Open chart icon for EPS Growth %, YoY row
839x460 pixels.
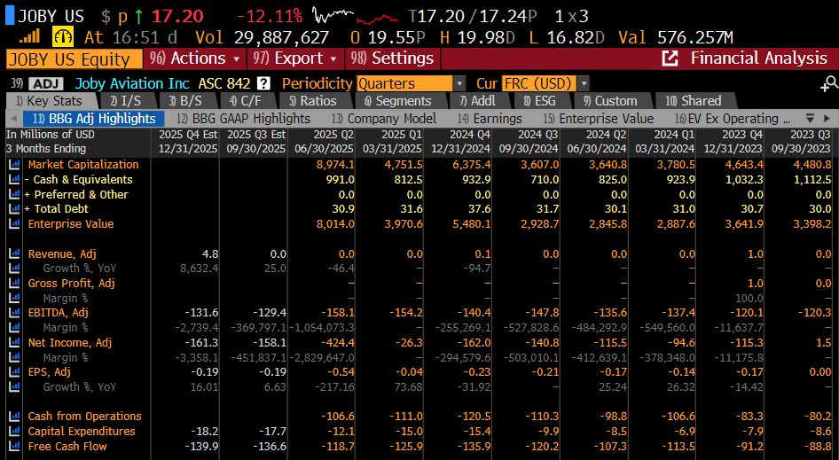[x=14, y=386]
